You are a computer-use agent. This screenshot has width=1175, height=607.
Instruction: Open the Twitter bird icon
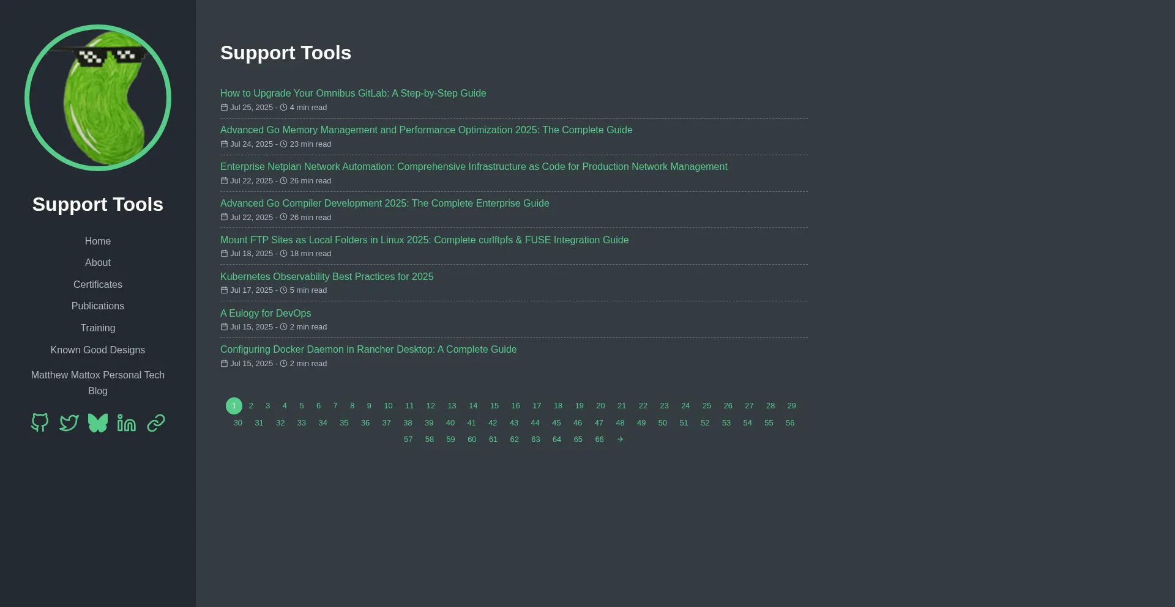click(x=69, y=422)
